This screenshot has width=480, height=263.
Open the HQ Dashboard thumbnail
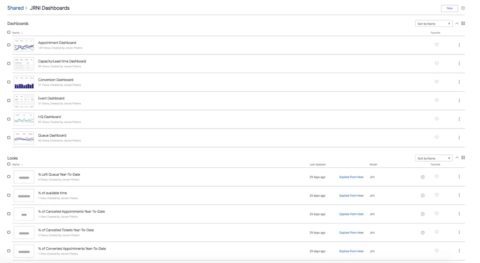pos(24,119)
